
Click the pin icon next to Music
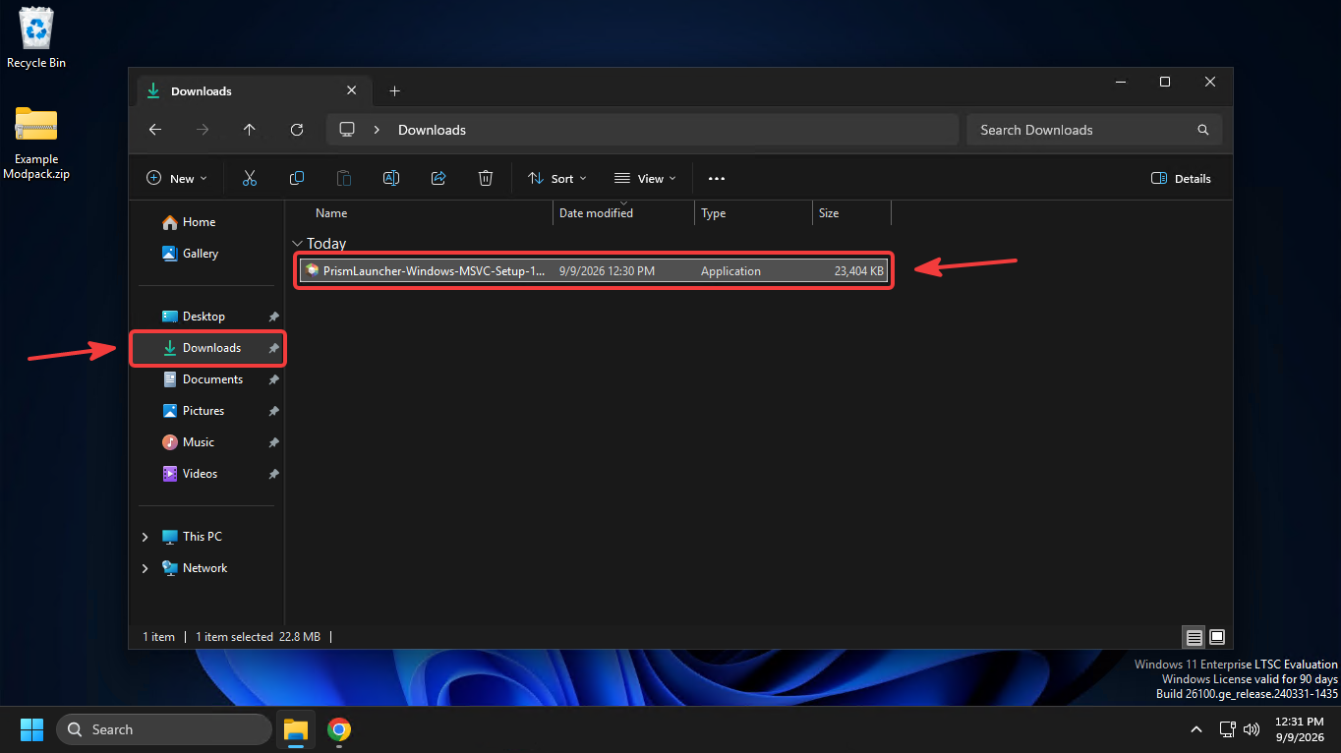(274, 442)
